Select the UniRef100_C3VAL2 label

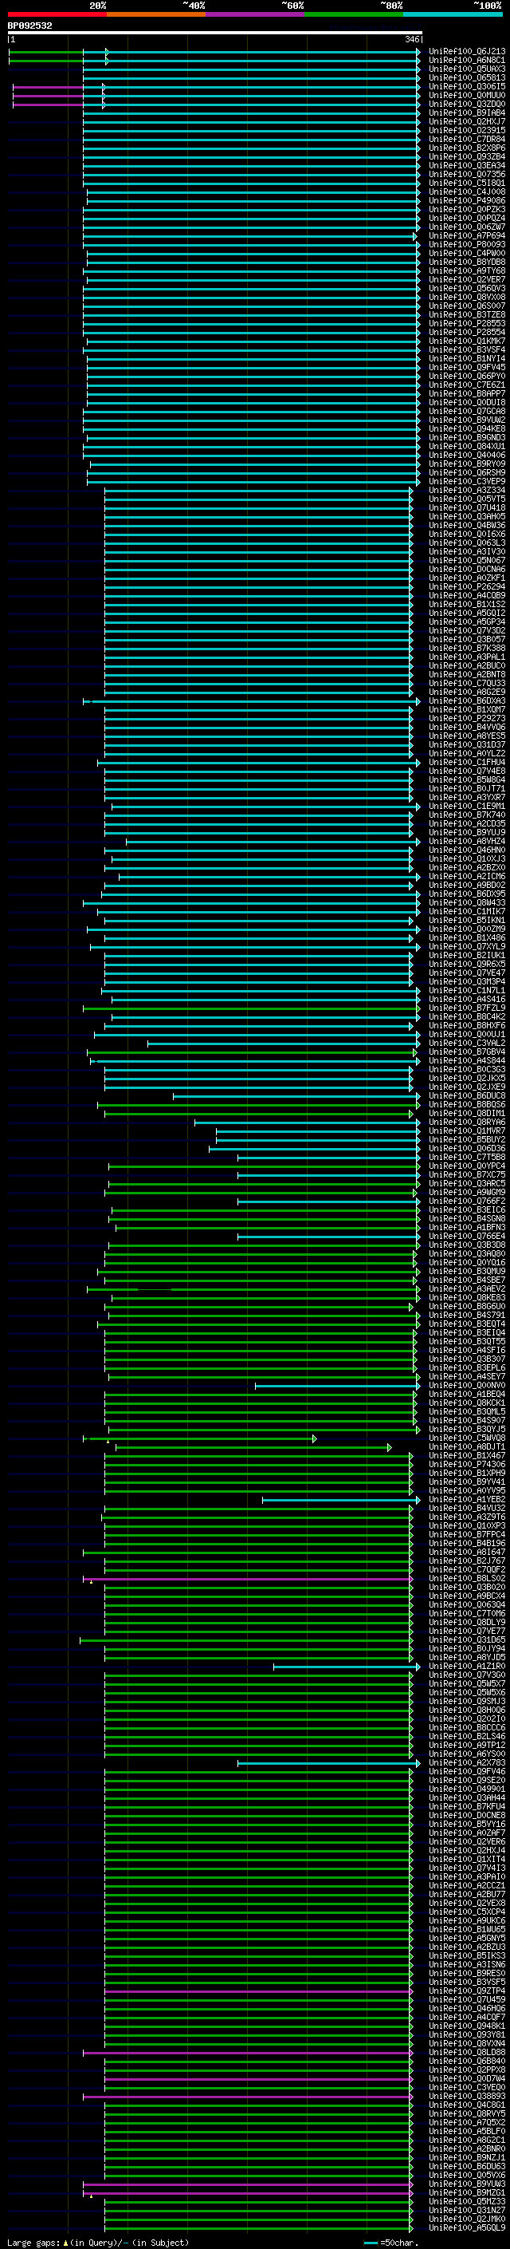466,1043
